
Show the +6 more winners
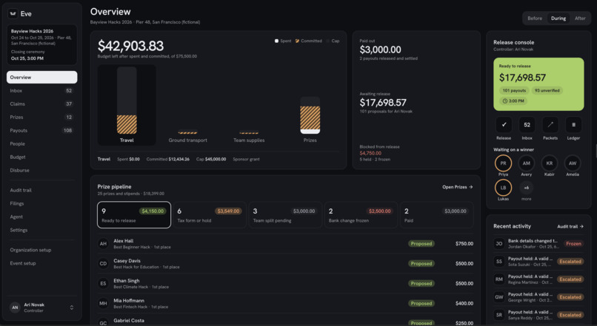[x=526, y=188]
